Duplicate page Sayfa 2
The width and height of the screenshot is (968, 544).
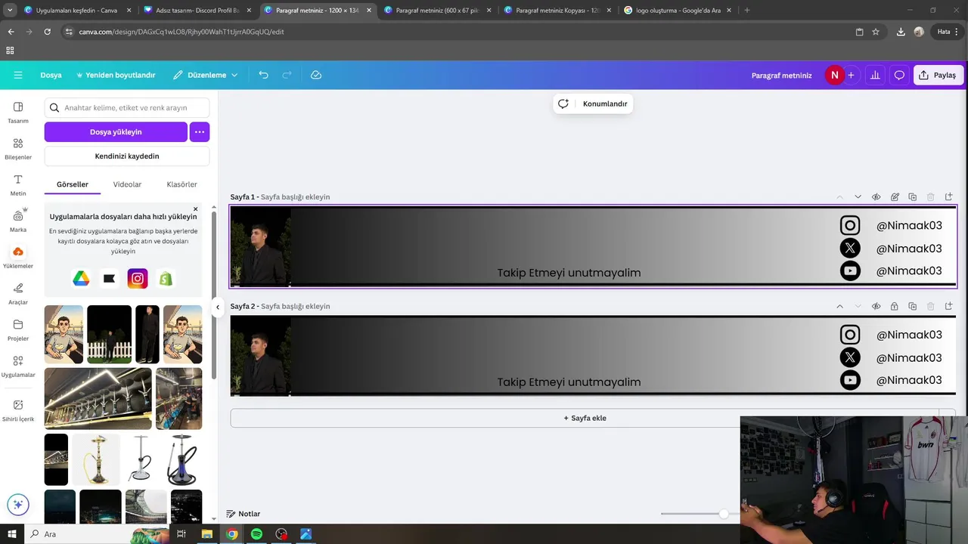[912, 306]
